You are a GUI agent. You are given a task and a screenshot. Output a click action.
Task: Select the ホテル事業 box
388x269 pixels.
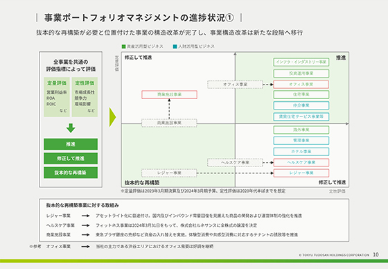301,152
